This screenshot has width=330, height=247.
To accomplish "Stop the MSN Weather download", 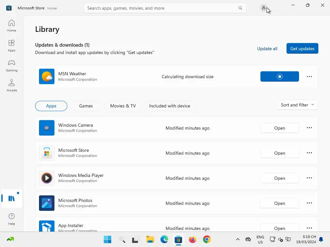I will 279,77.
